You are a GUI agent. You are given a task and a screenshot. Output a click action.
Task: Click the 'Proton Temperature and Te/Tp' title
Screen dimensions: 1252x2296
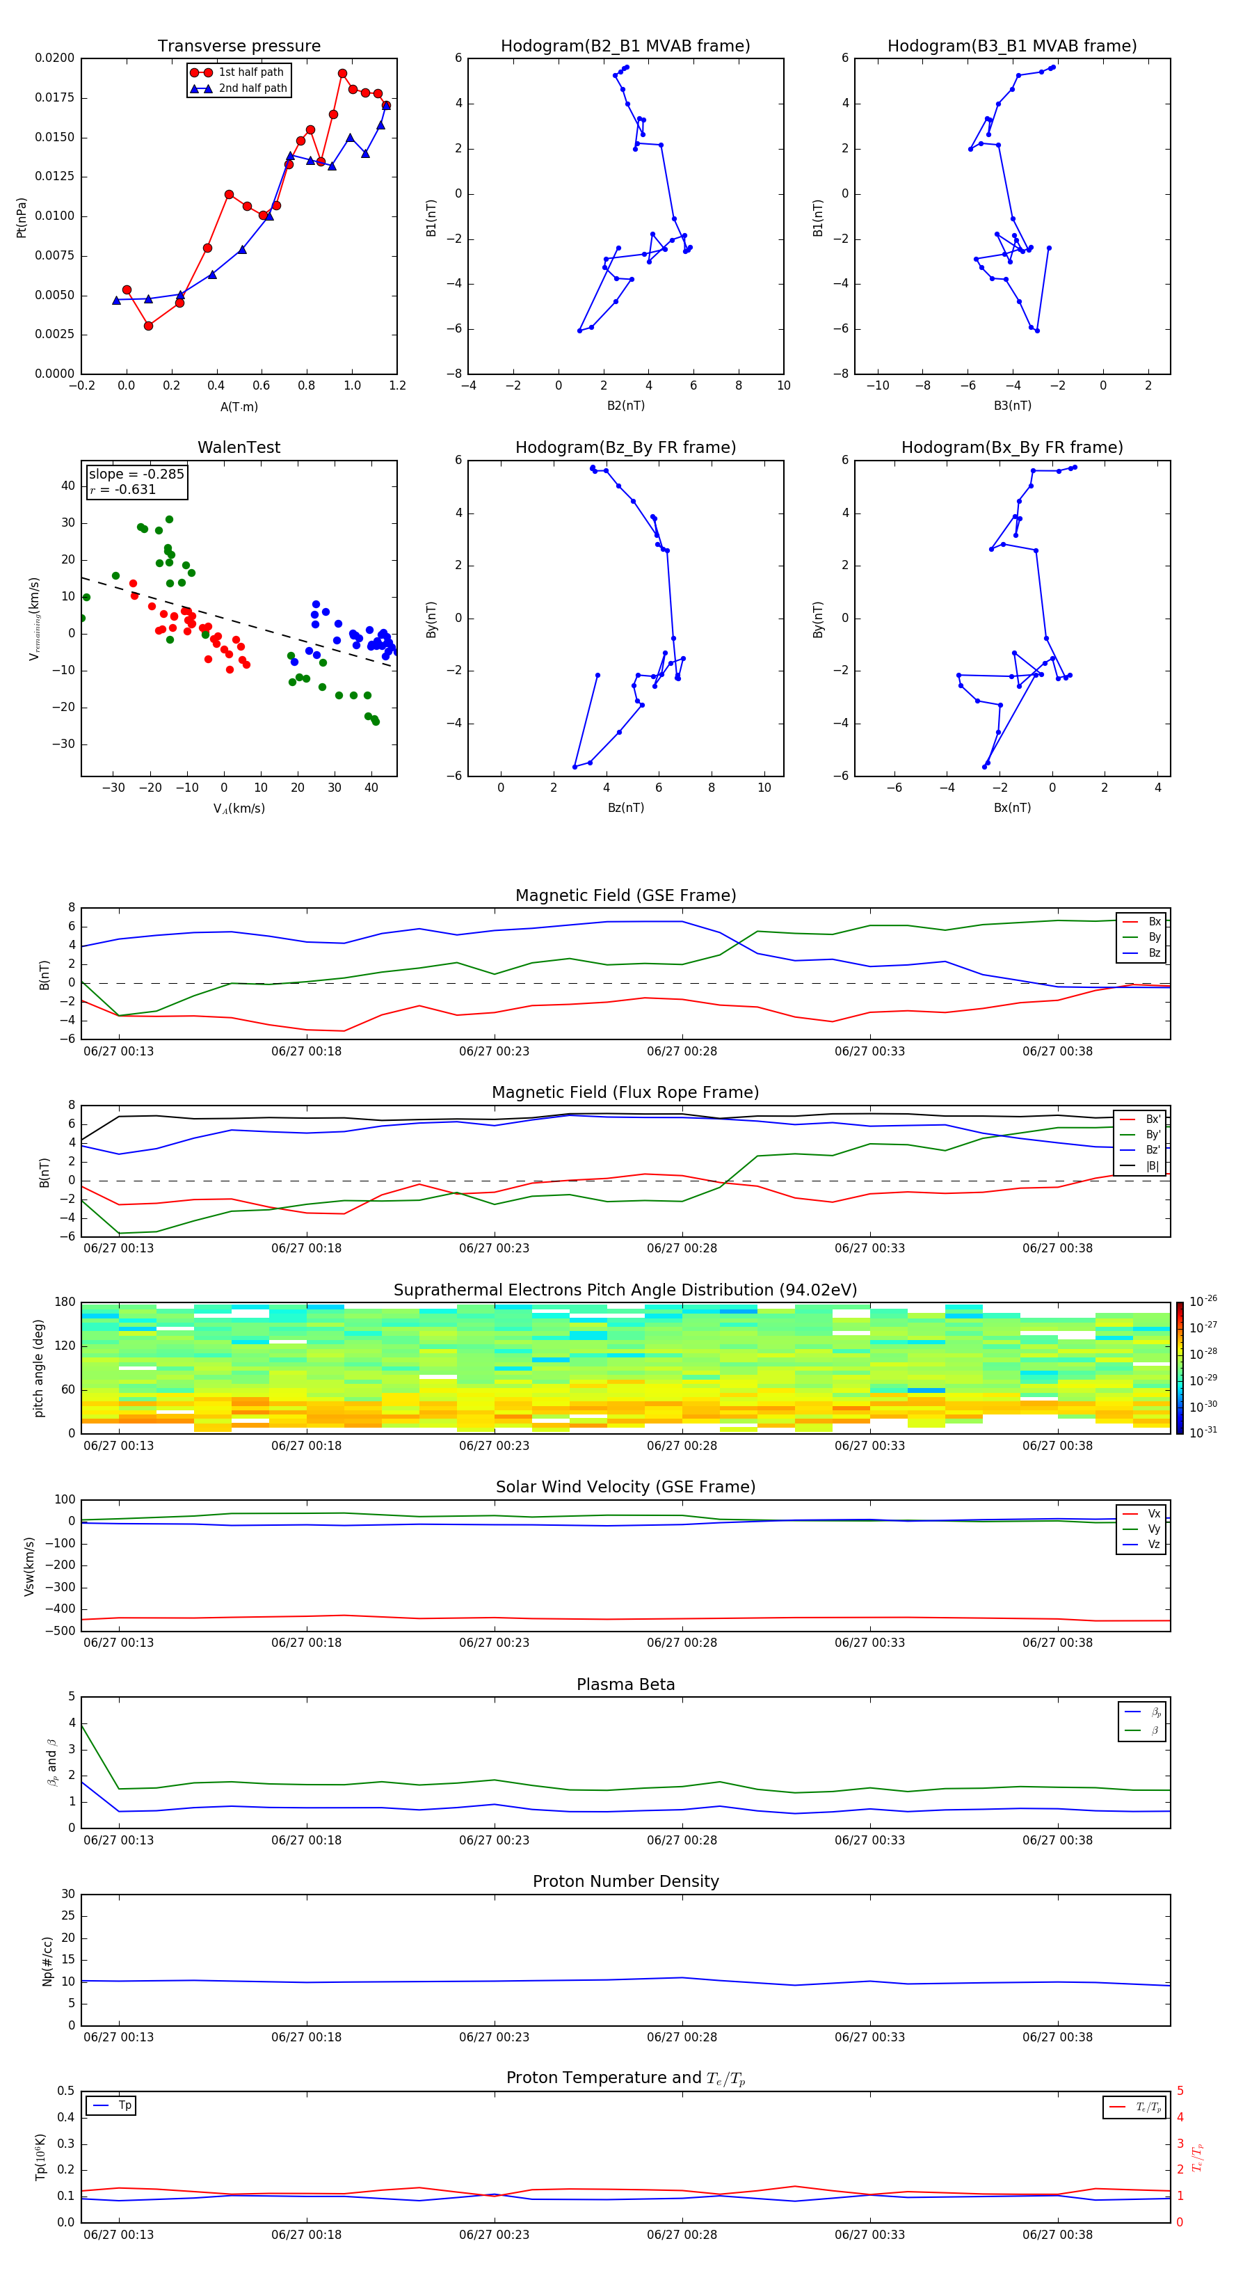point(625,2078)
